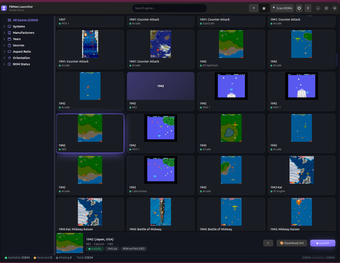This screenshot has height=263, width=340.
Task: Click the Orientation rotate icon
Action: (x=9, y=58)
